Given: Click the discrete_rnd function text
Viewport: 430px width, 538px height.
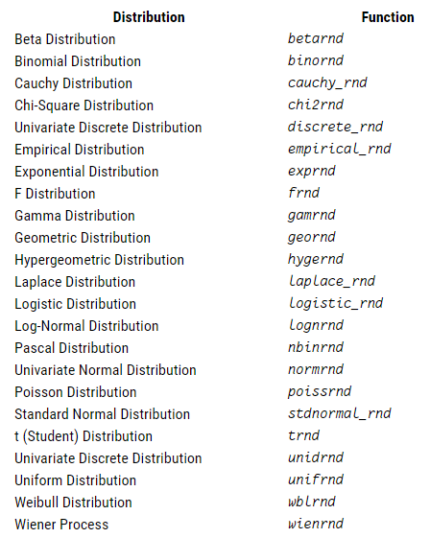Looking at the screenshot, I should point(335,127).
